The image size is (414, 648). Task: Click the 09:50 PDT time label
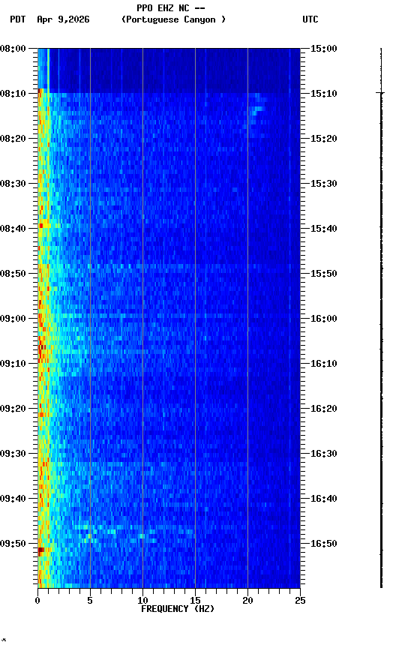click(x=13, y=544)
